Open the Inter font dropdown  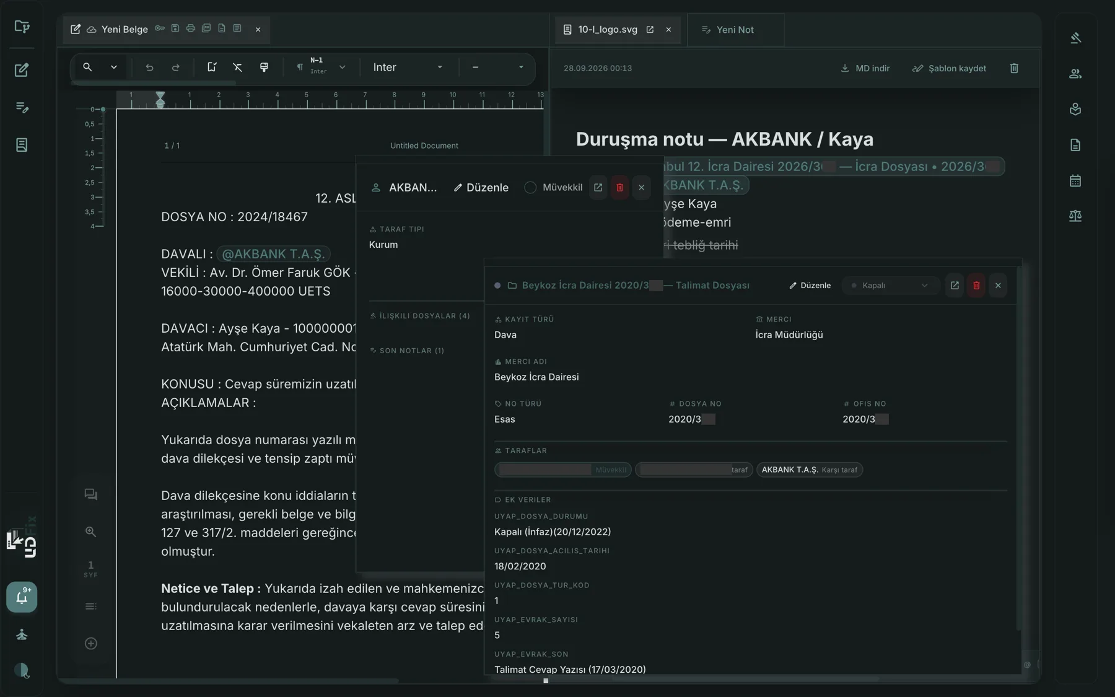[408, 67]
